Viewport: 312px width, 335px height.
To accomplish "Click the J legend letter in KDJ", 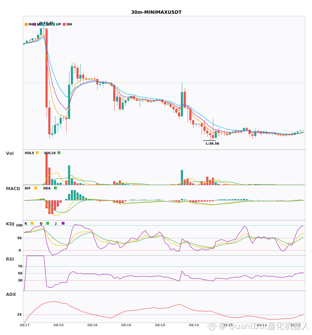I will [x=56, y=224].
